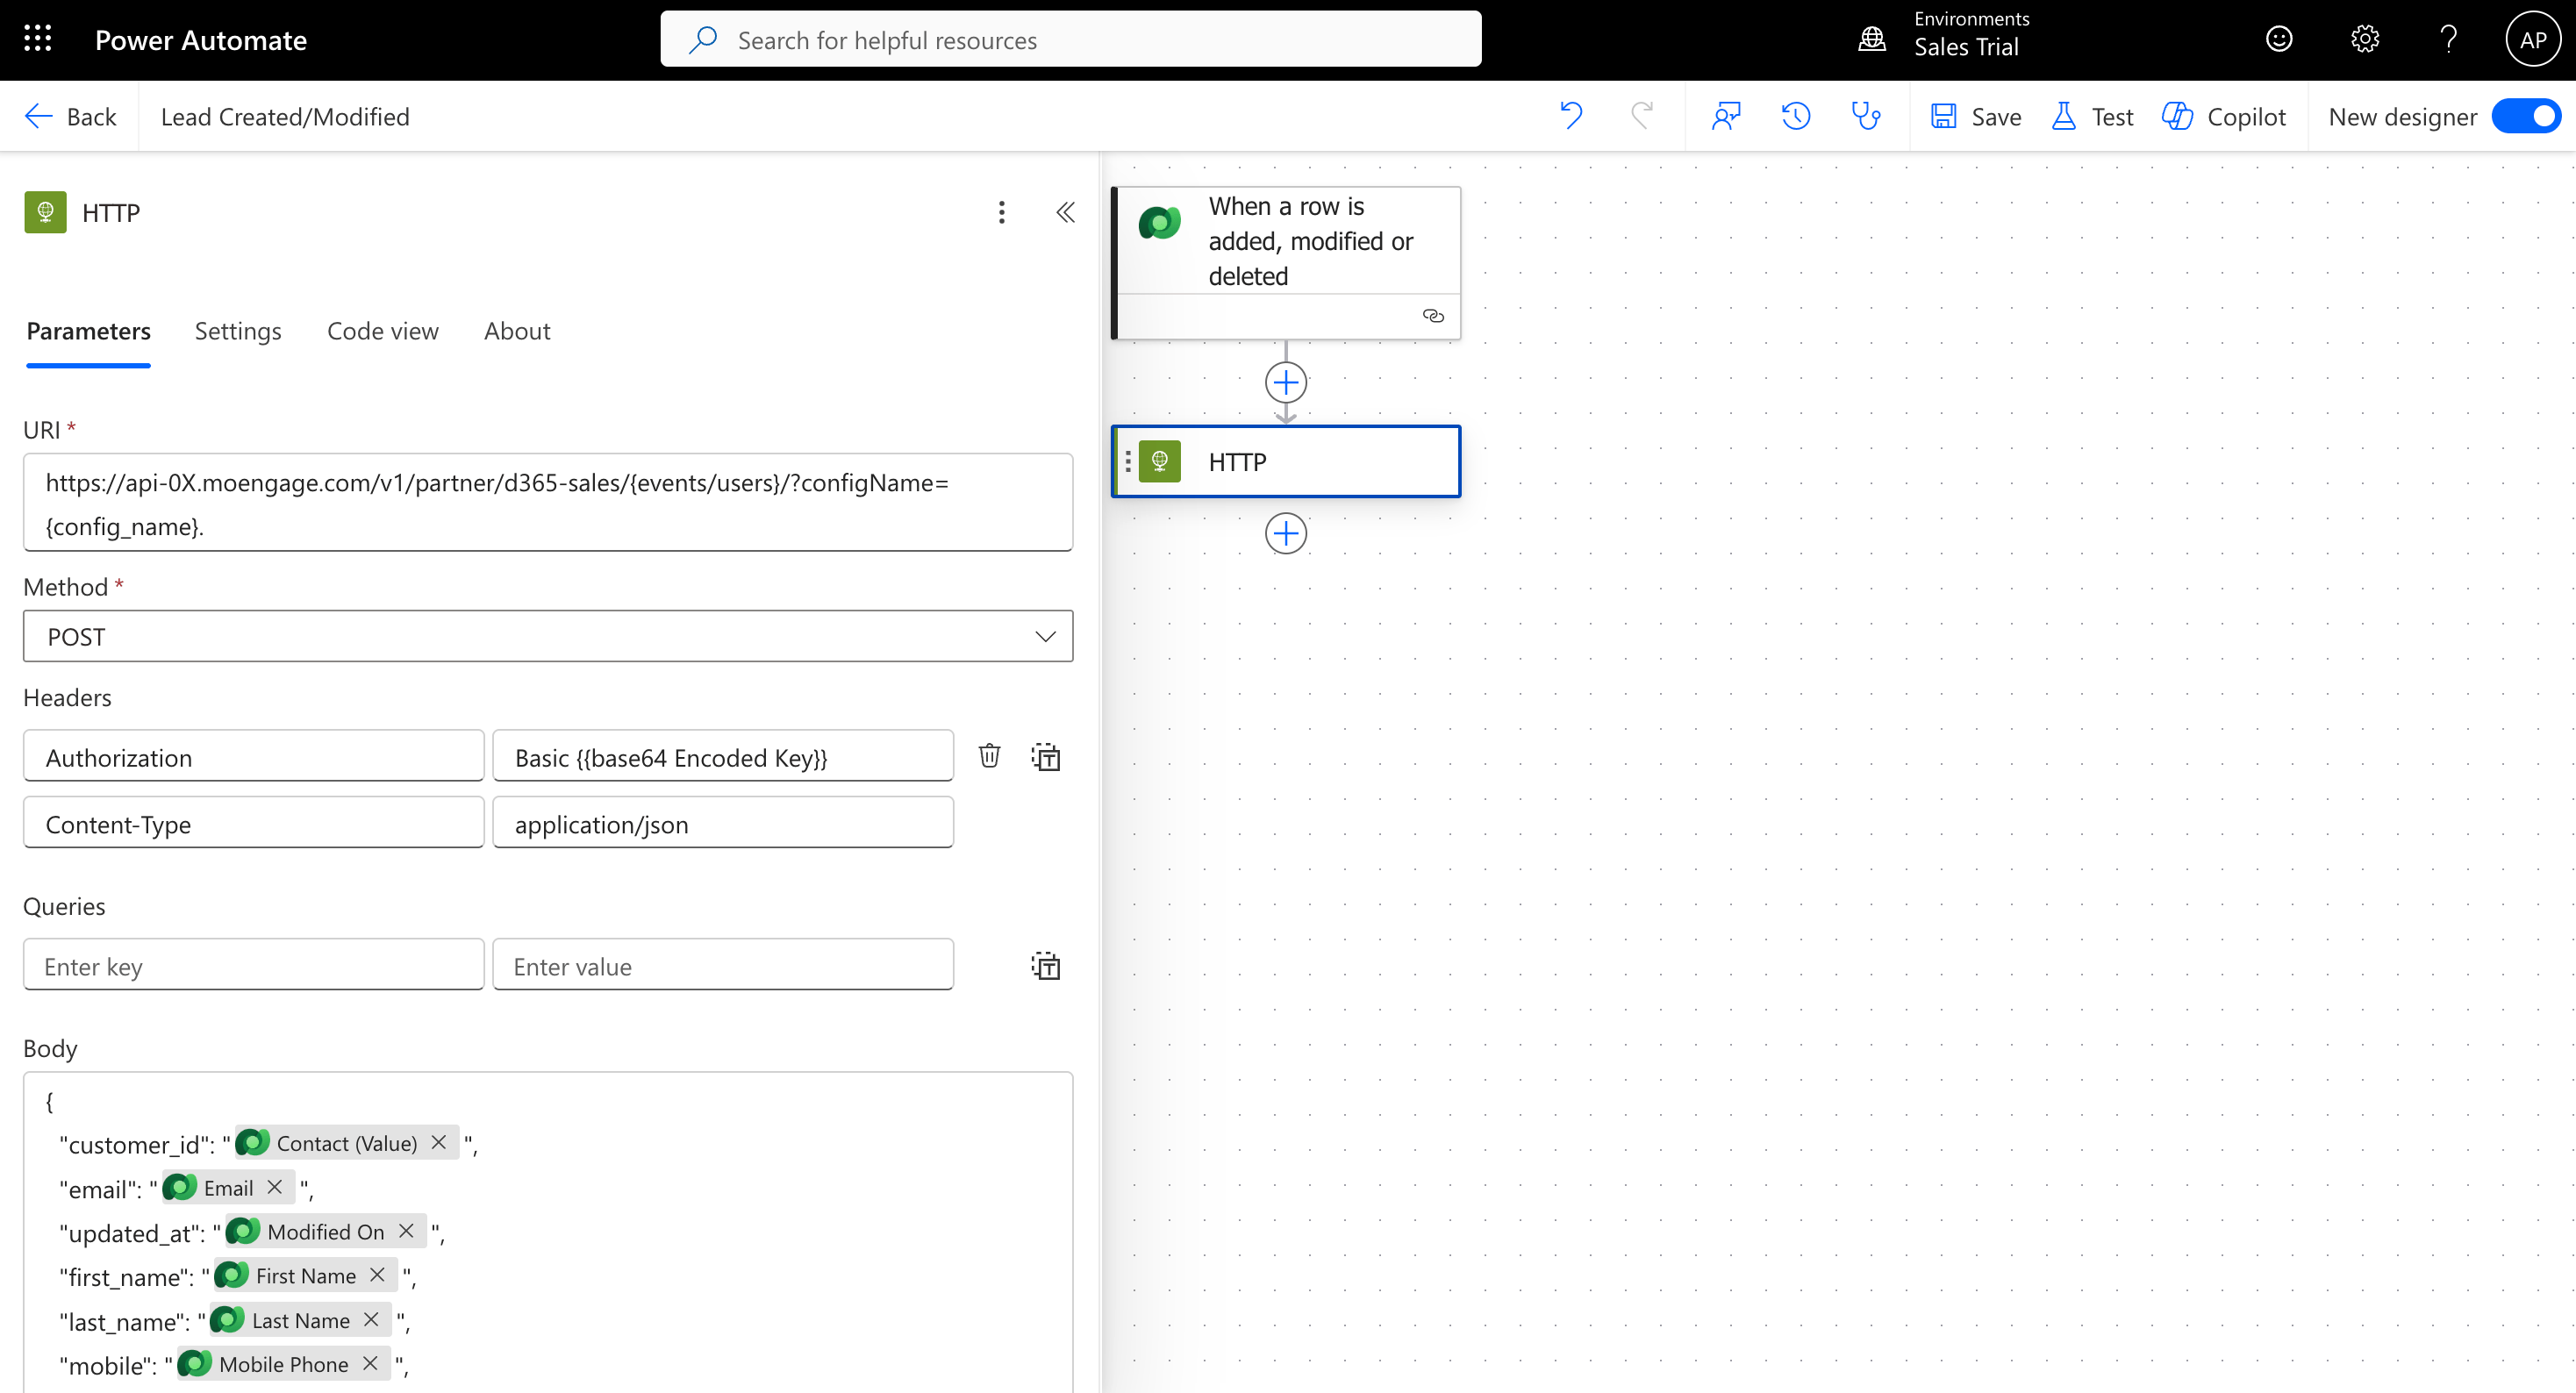Viewport: 2576px width, 1393px height.
Task: Edit the Content-Type header key field
Action: pos(254,823)
